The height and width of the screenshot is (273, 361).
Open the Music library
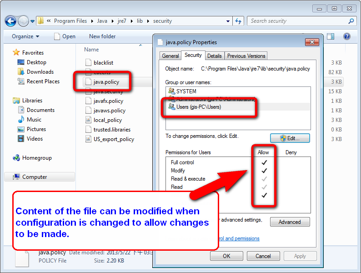(30, 120)
